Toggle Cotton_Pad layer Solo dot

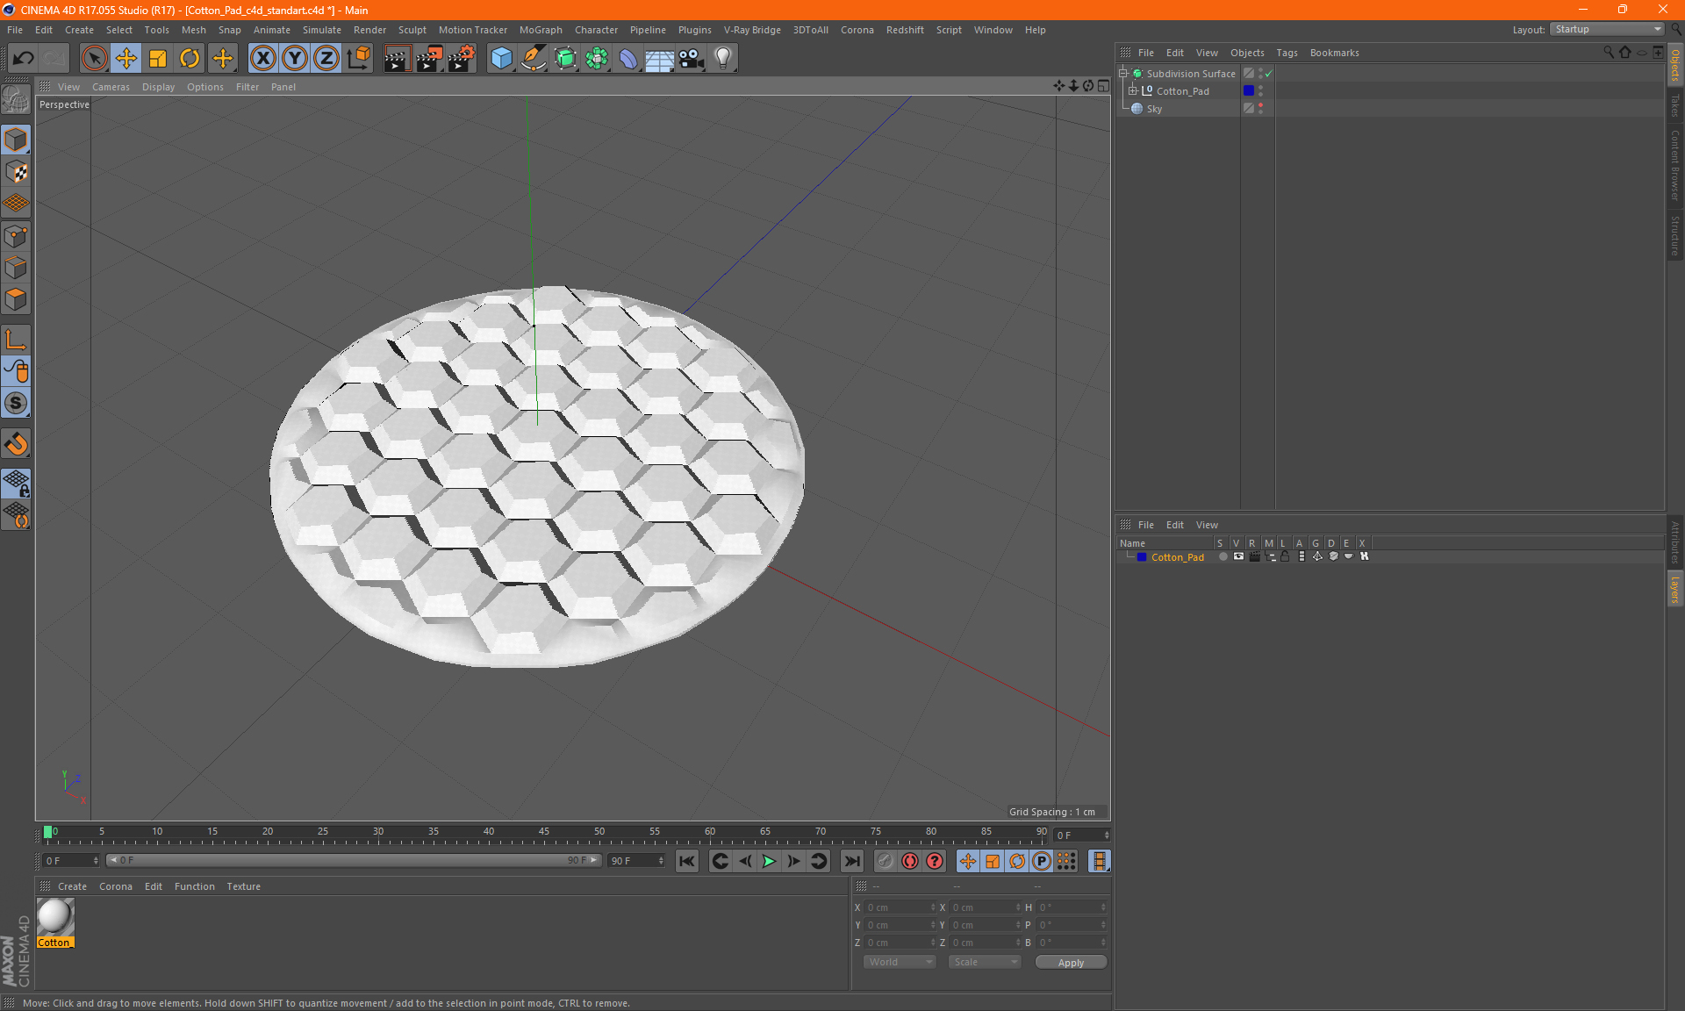[x=1223, y=556]
